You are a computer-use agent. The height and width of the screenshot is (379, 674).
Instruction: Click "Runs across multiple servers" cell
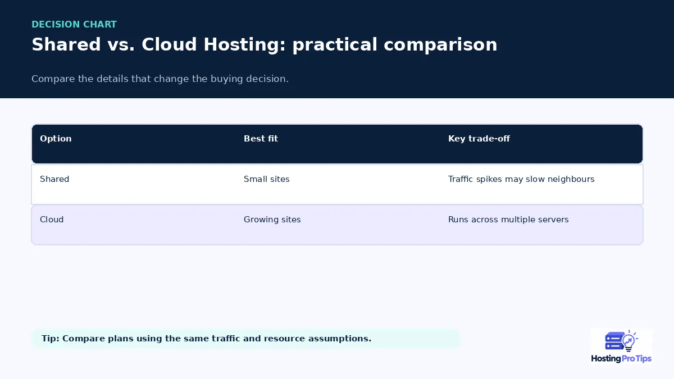coord(508,220)
